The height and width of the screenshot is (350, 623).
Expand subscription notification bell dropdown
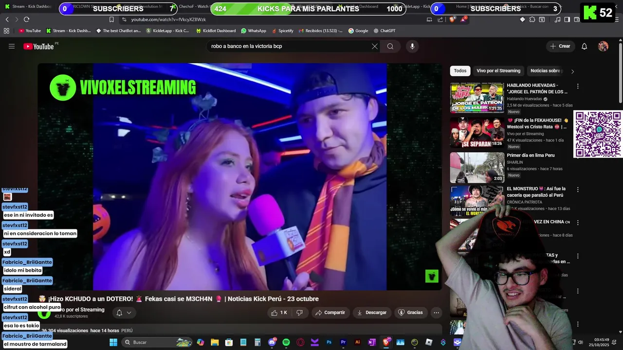124,313
